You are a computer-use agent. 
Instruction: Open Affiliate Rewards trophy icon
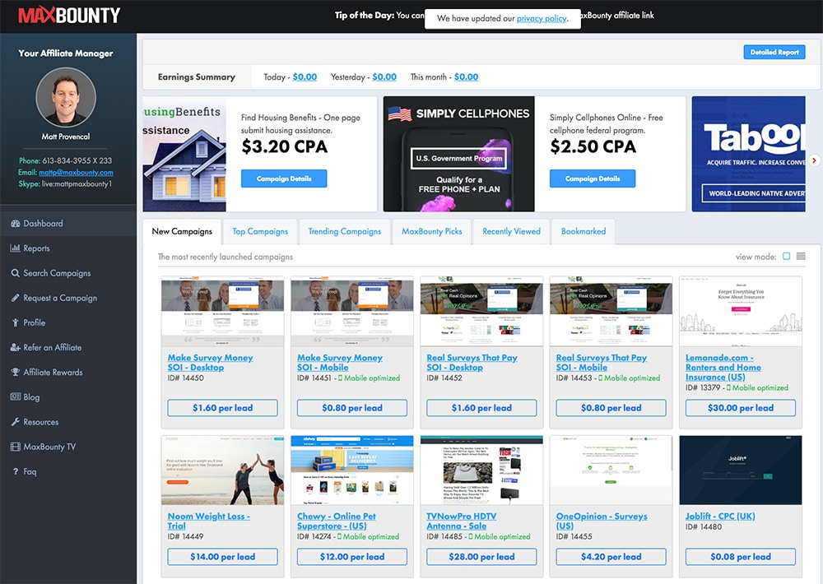(x=14, y=372)
